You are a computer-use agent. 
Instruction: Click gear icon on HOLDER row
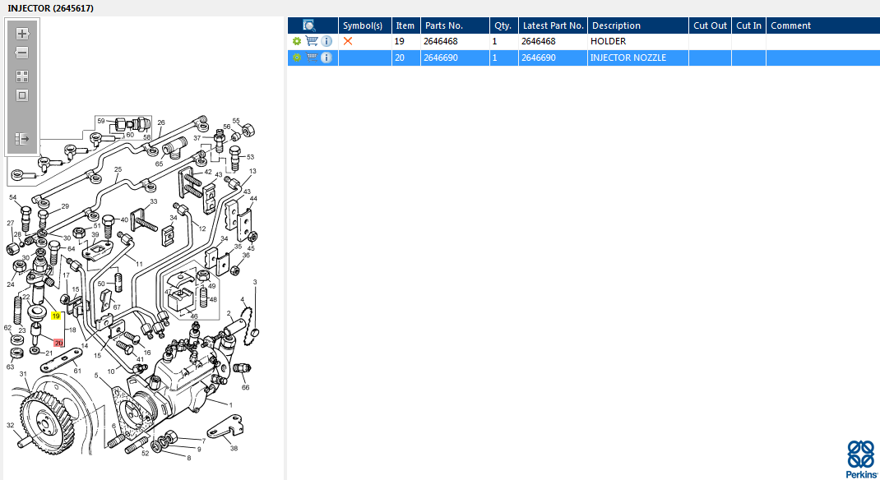click(x=297, y=41)
